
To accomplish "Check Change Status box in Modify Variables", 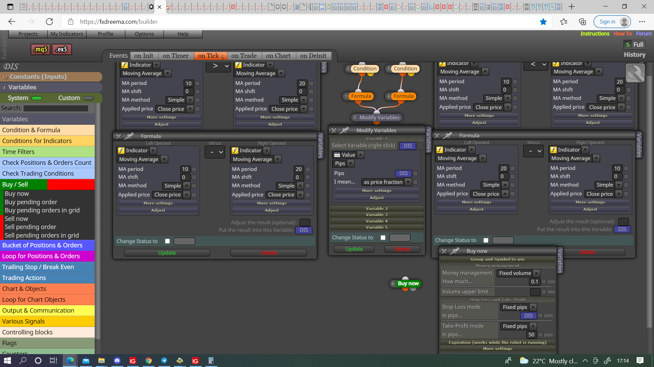I will point(383,238).
